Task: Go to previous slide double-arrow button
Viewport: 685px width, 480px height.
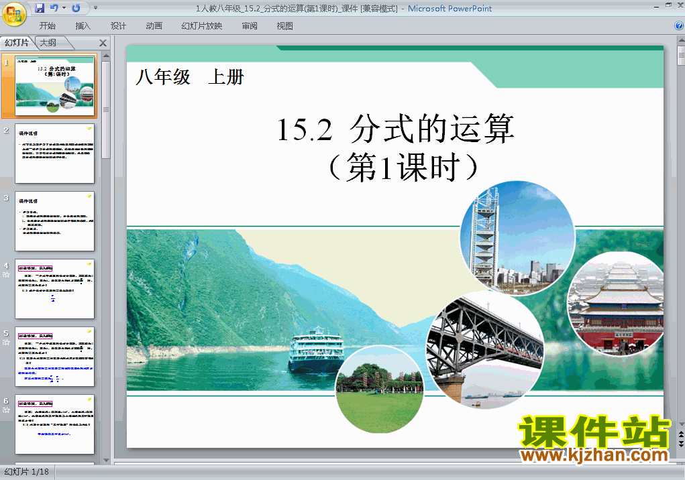Action: 681,434
